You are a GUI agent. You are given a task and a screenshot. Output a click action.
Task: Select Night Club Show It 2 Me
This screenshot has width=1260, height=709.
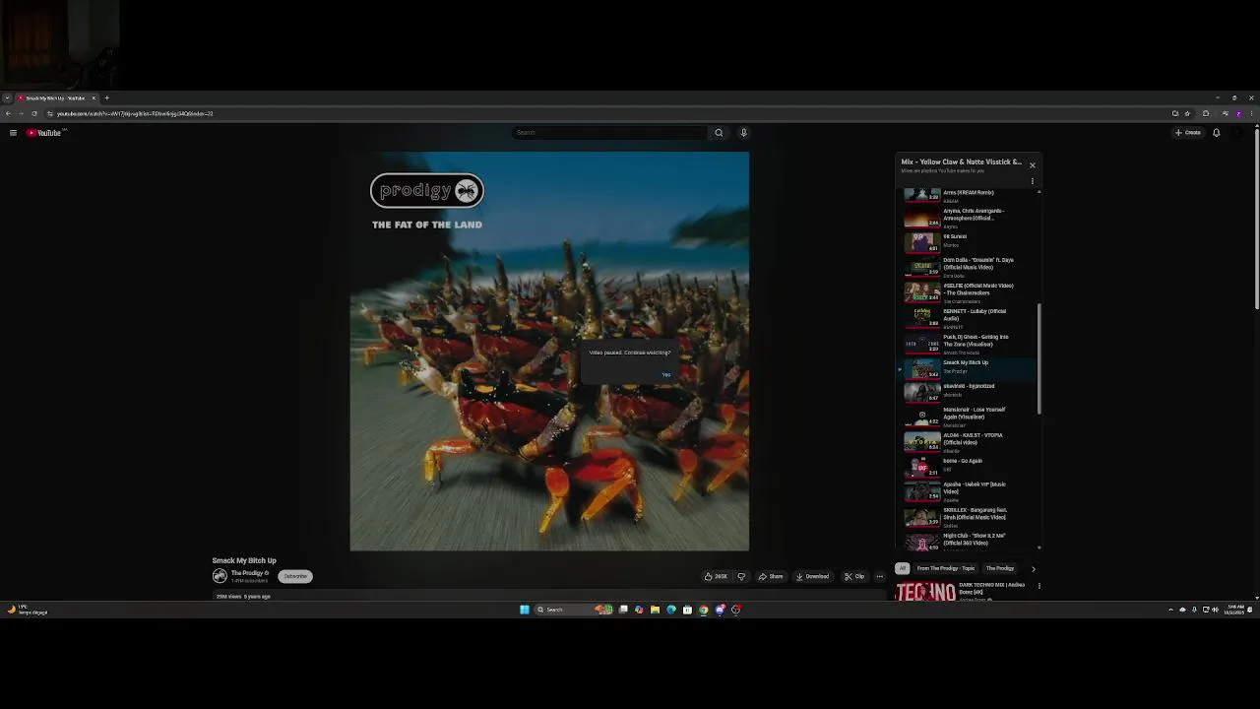[970, 541]
